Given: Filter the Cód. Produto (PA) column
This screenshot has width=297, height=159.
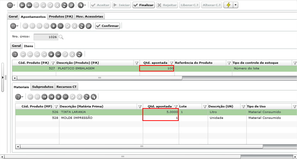Looking at the screenshot, I should pos(53,63).
